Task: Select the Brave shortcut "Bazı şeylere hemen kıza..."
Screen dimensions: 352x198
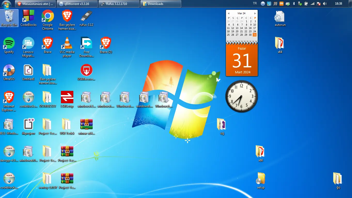Action: pos(67,20)
